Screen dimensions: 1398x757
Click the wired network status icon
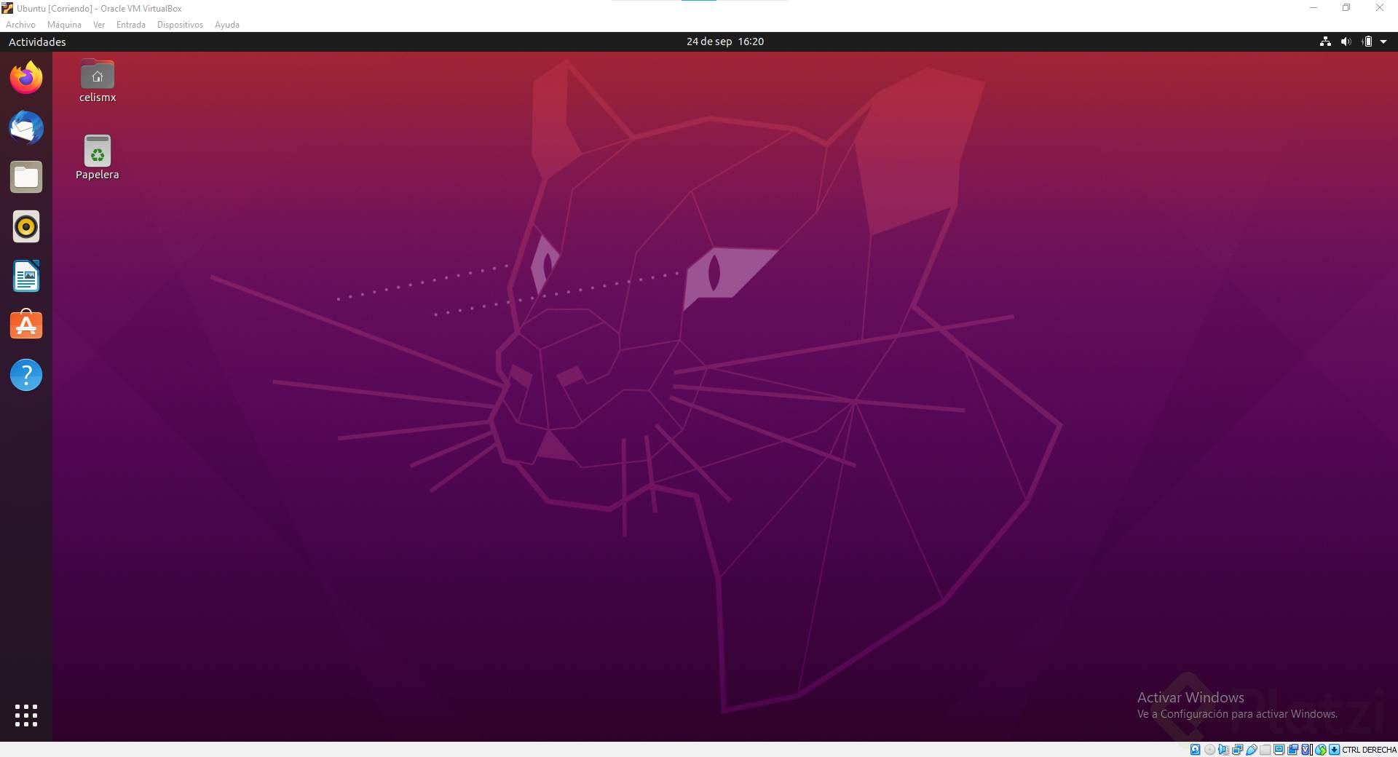point(1325,41)
